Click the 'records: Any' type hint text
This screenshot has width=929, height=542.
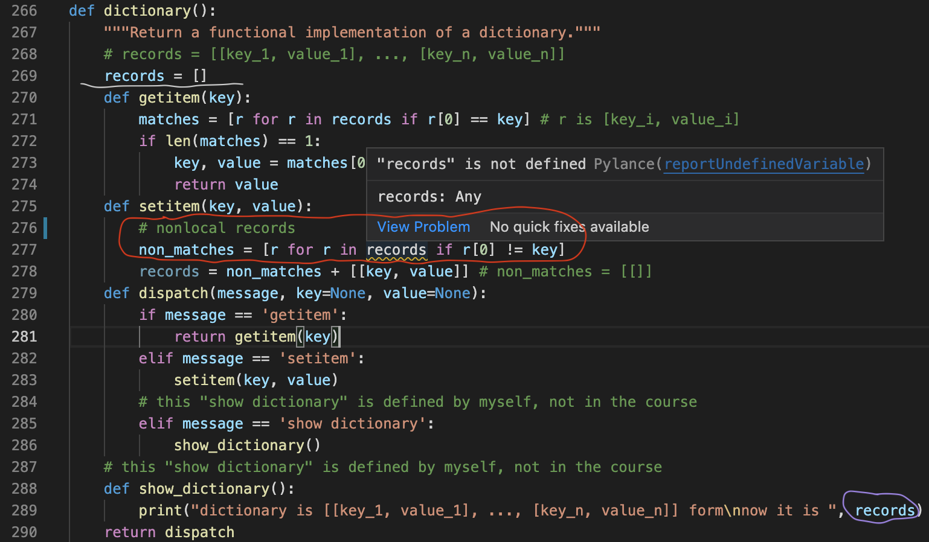429,196
